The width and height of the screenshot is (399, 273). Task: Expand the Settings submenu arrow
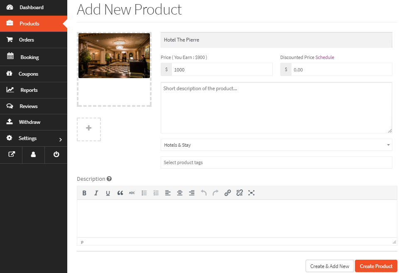click(x=60, y=140)
